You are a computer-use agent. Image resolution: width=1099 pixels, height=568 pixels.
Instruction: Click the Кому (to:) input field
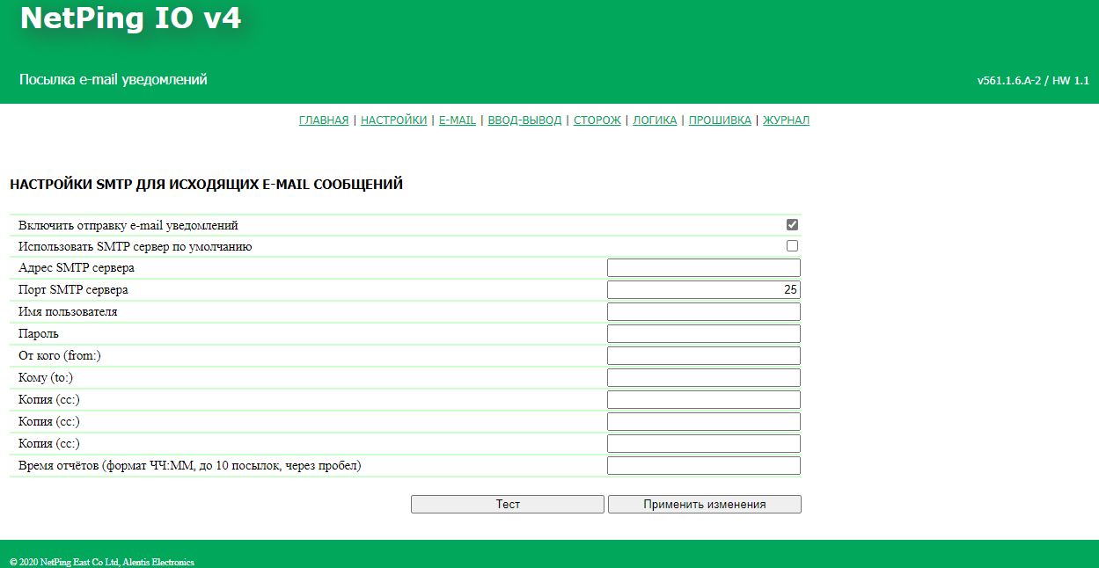[703, 378]
